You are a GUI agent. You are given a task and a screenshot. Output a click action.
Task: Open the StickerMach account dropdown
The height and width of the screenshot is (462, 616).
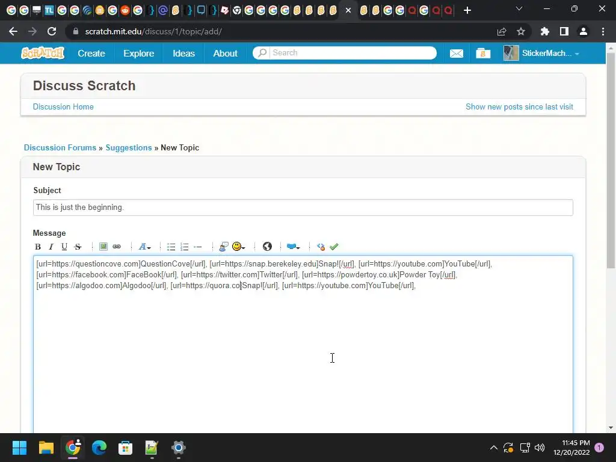(x=550, y=54)
